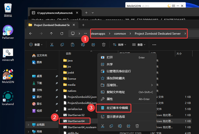Open the See more (...) toolbar menu
The image size is (199, 134).
point(154,45)
